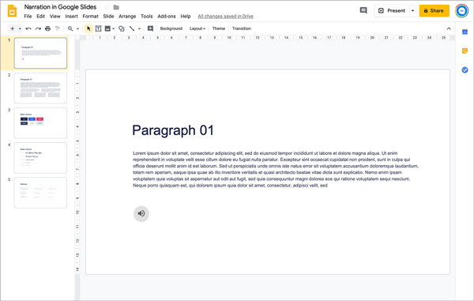Click the Insert image icon
The height and width of the screenshot is (301, 474).
[x=107, y=28]
